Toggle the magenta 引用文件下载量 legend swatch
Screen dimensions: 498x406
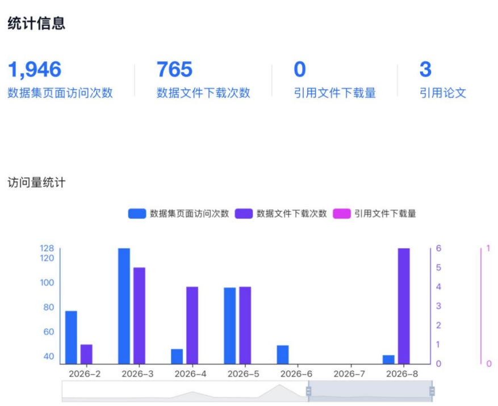342,214
